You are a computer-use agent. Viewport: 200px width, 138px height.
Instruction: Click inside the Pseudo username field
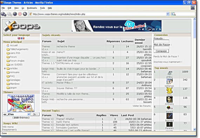pyautogui.click(x=161, y=41)
